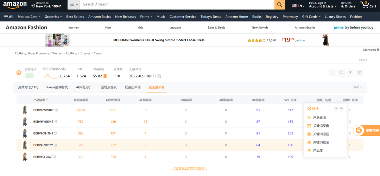Click the Amazon logo
Image resolution: width=380 pixels, height=176 pixels.
point(14,5)
